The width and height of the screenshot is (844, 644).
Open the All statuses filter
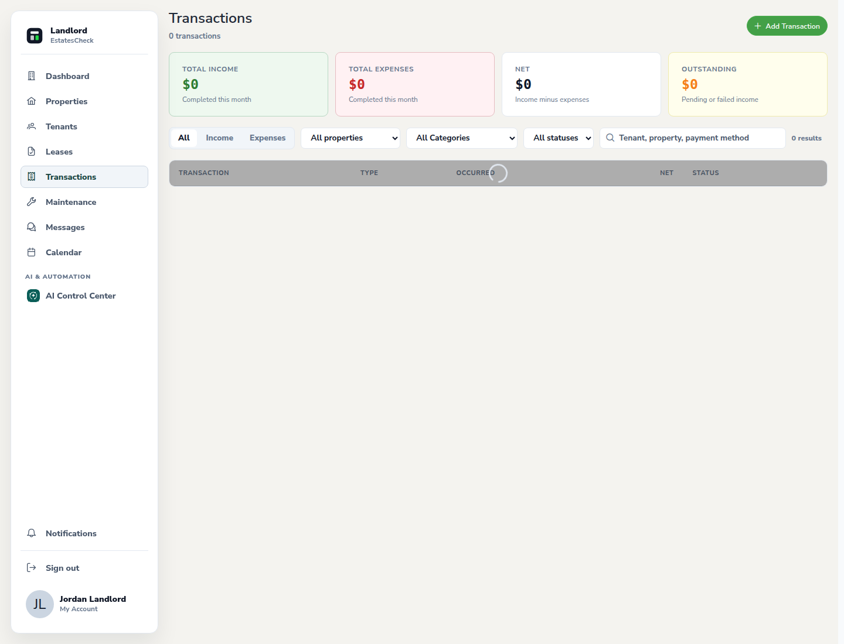(x=559, y=138)
